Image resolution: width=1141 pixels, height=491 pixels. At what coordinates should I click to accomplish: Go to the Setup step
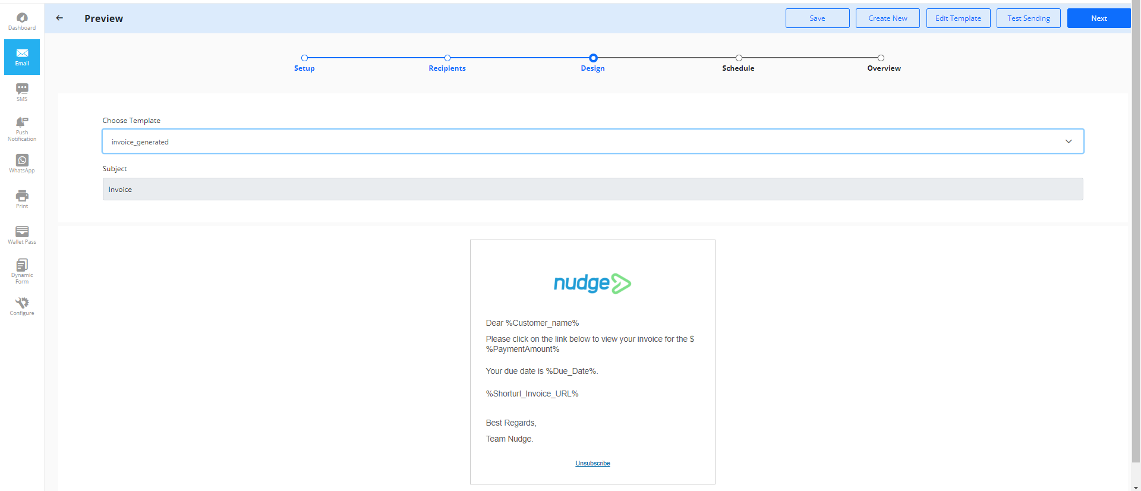pyautogui.click(x=304, y=68)
